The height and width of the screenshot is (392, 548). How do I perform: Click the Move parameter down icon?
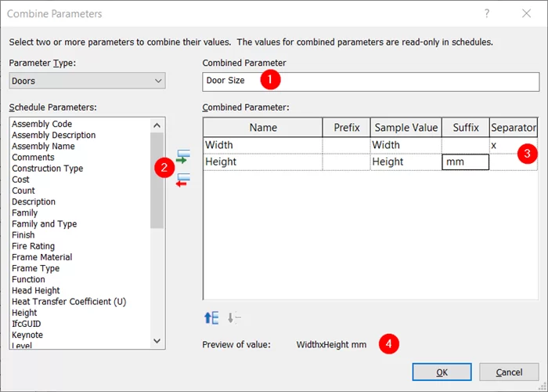234,318
